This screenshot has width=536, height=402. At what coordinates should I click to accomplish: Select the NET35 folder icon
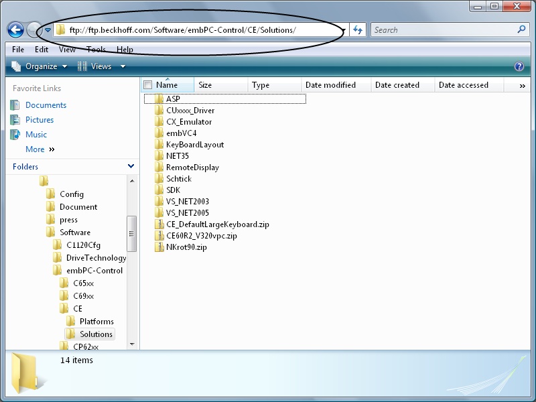point(159,156)
